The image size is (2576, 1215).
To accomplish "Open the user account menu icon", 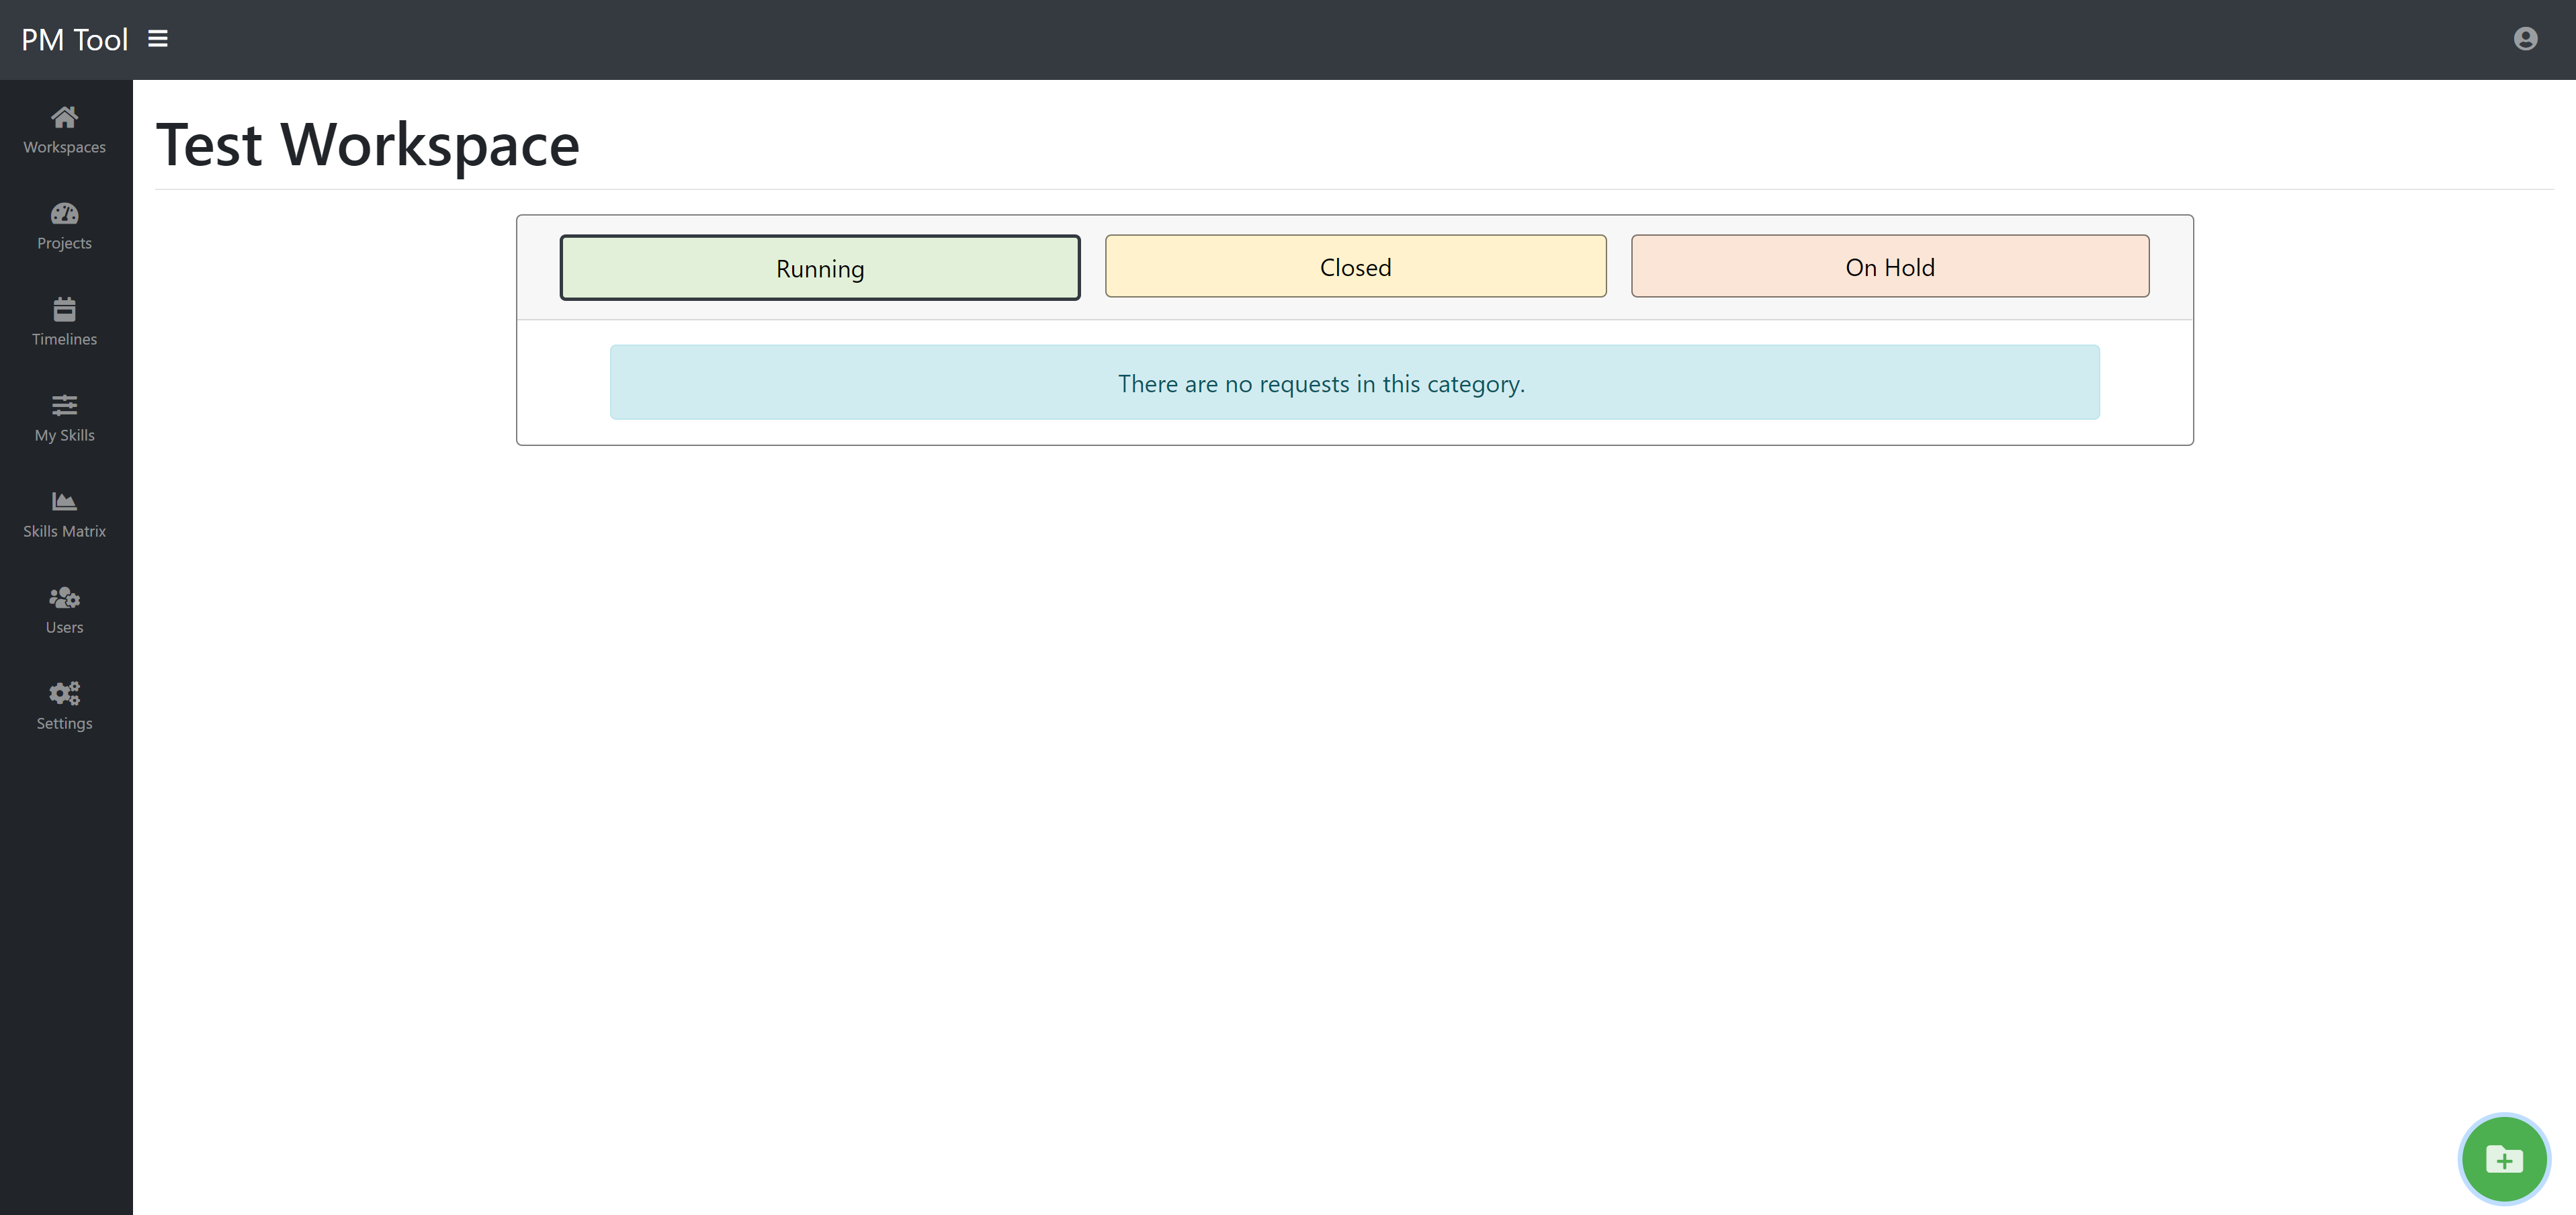I will click(x=2525, y=39).
